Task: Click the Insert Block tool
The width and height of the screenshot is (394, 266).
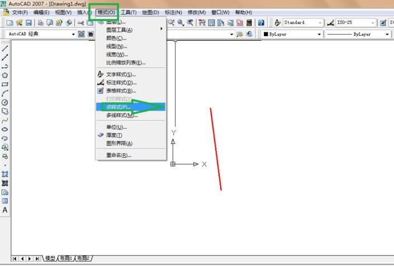Action: pos(5,147)
